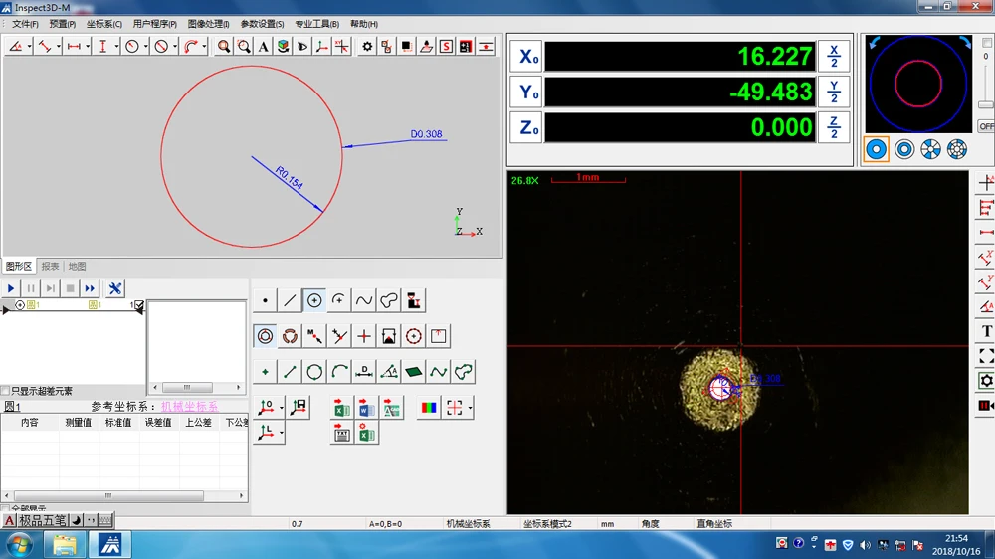Export results to Word
This screenshot has height=559, width=995.
point(367,408)
